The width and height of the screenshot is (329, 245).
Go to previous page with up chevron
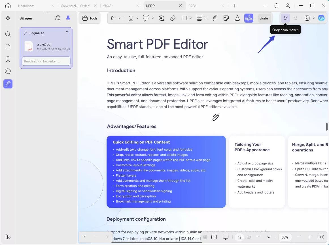point(258,237)
